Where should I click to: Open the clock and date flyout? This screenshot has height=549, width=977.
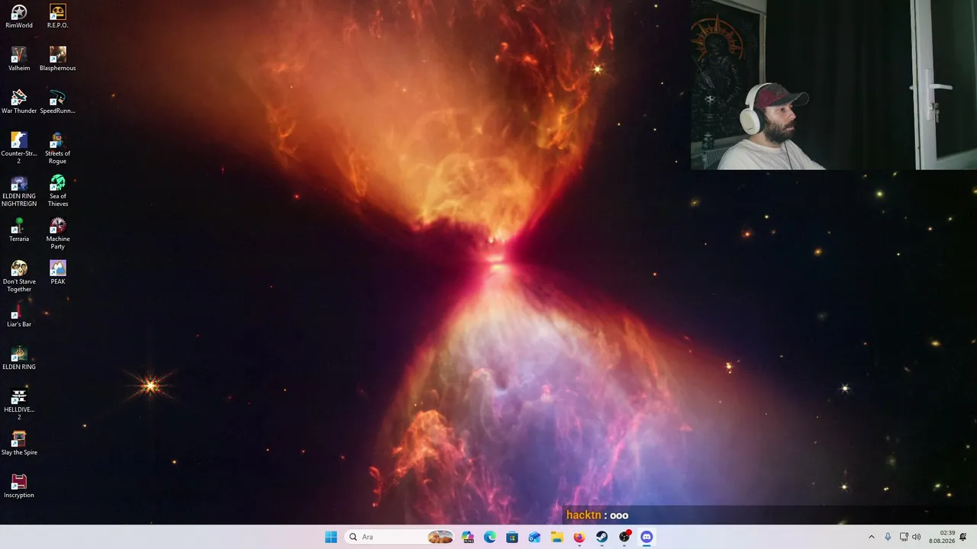click(942, 537)
